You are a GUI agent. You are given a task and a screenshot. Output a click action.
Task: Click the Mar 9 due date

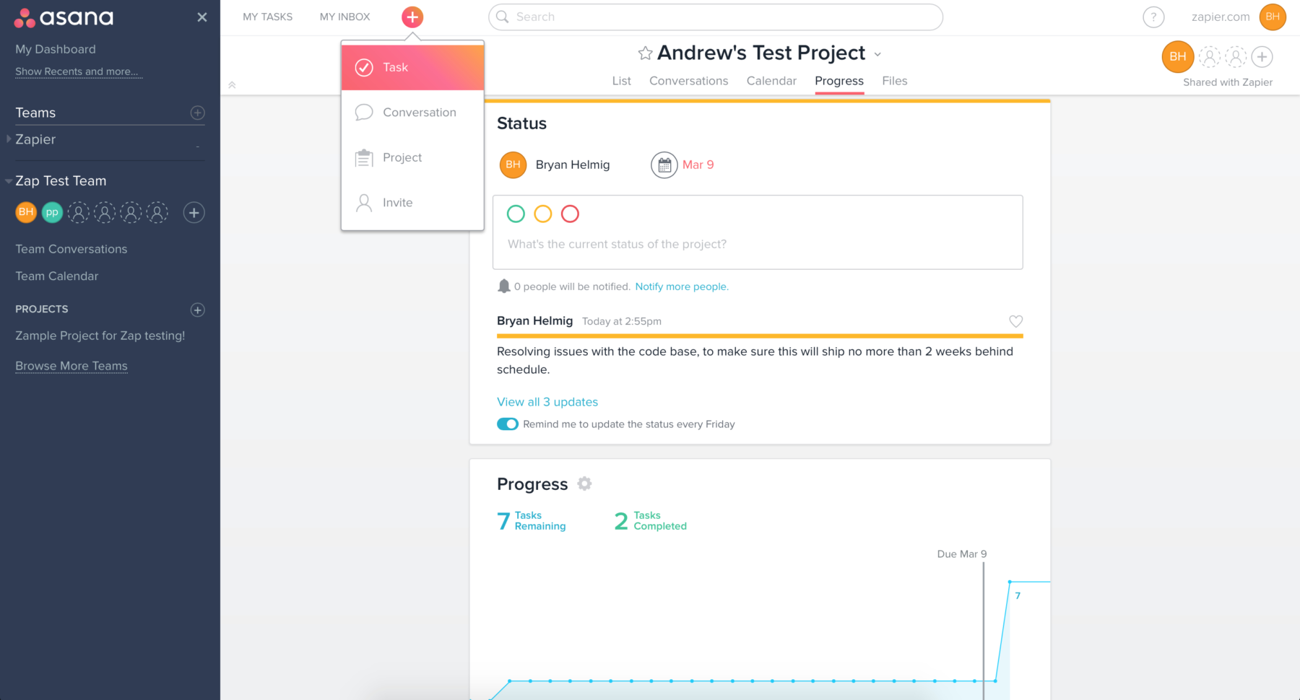click(x=698, y=165)
